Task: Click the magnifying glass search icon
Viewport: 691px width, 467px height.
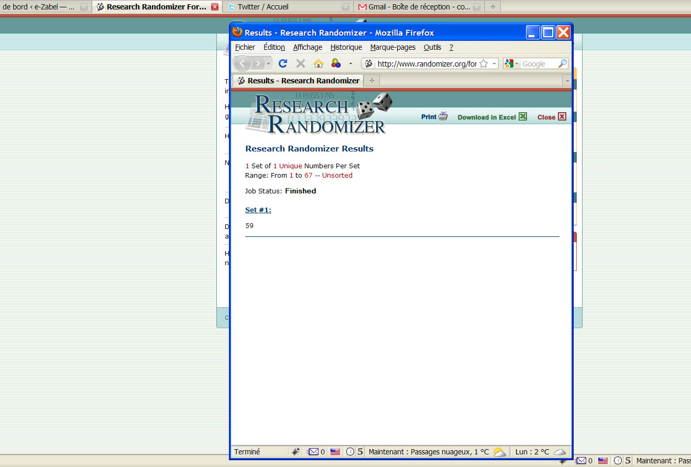Action: coord(563,63)
